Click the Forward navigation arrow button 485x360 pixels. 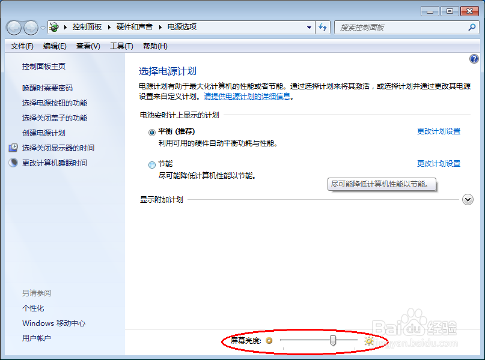click(x=31, y=28)
